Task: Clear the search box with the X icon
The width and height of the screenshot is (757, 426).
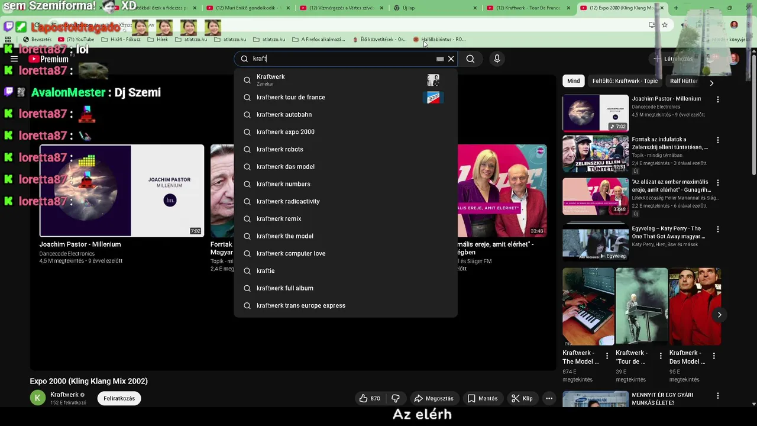Action: 451,59
